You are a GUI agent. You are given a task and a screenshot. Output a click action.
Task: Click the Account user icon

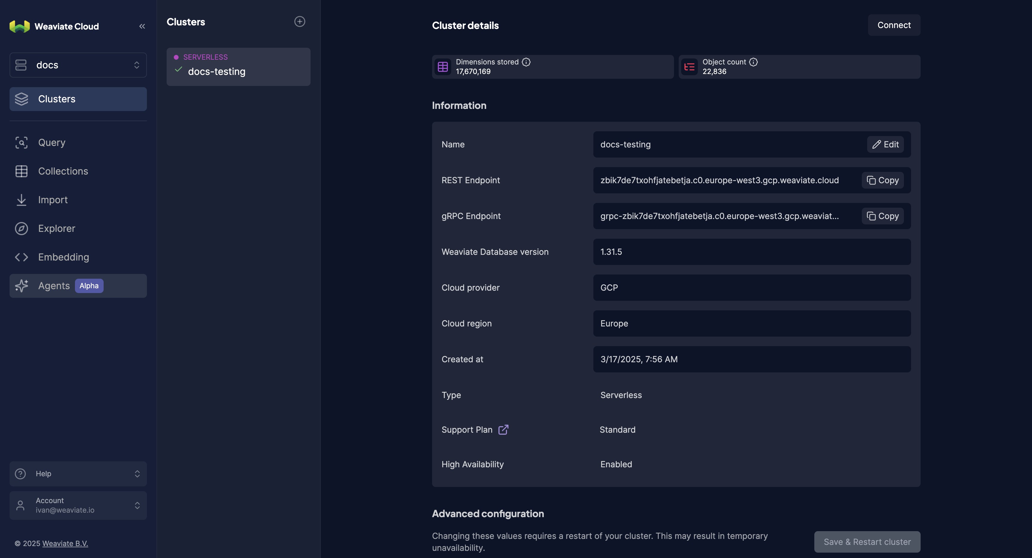pyautogui.click(x=20, y=505)
